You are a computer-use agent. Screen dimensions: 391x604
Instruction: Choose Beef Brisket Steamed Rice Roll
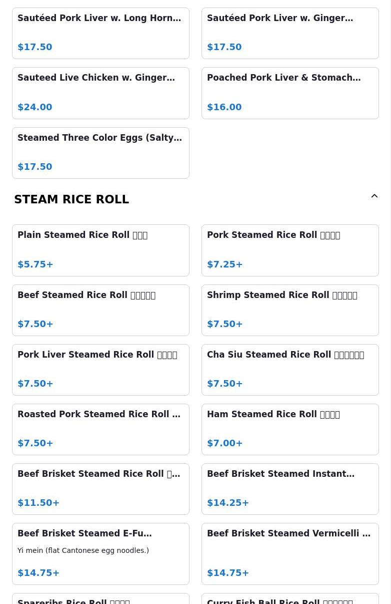100,488
